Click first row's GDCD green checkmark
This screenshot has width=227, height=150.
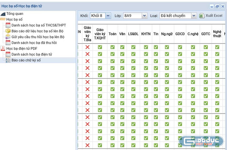coord(180,47)
